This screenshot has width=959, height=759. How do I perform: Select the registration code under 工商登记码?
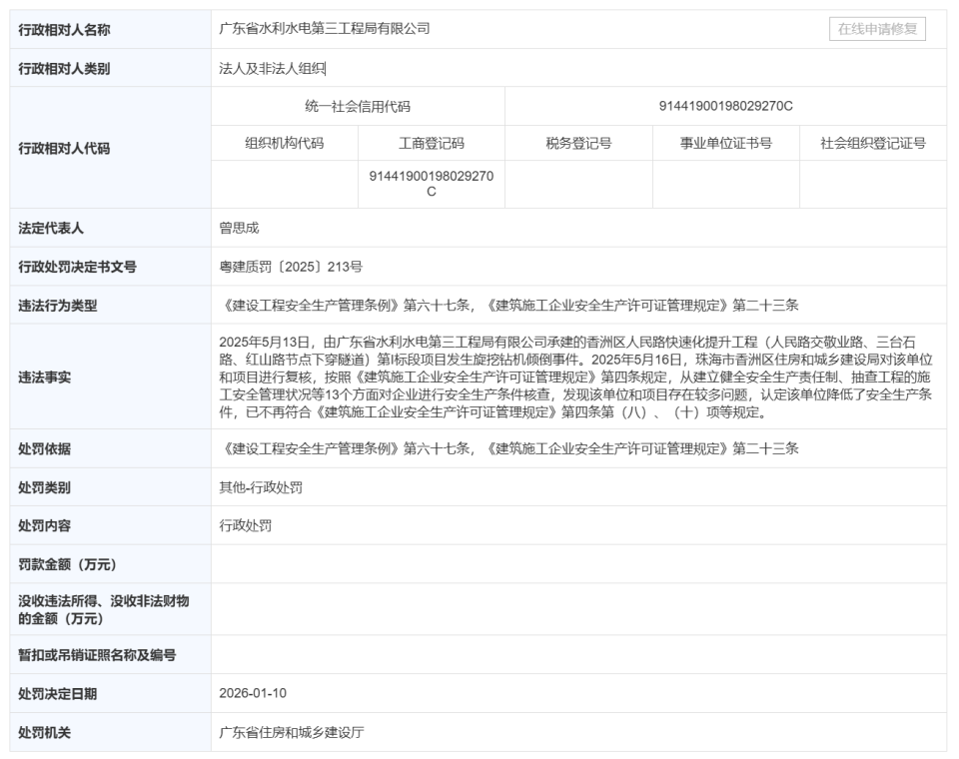click(432, 184)
